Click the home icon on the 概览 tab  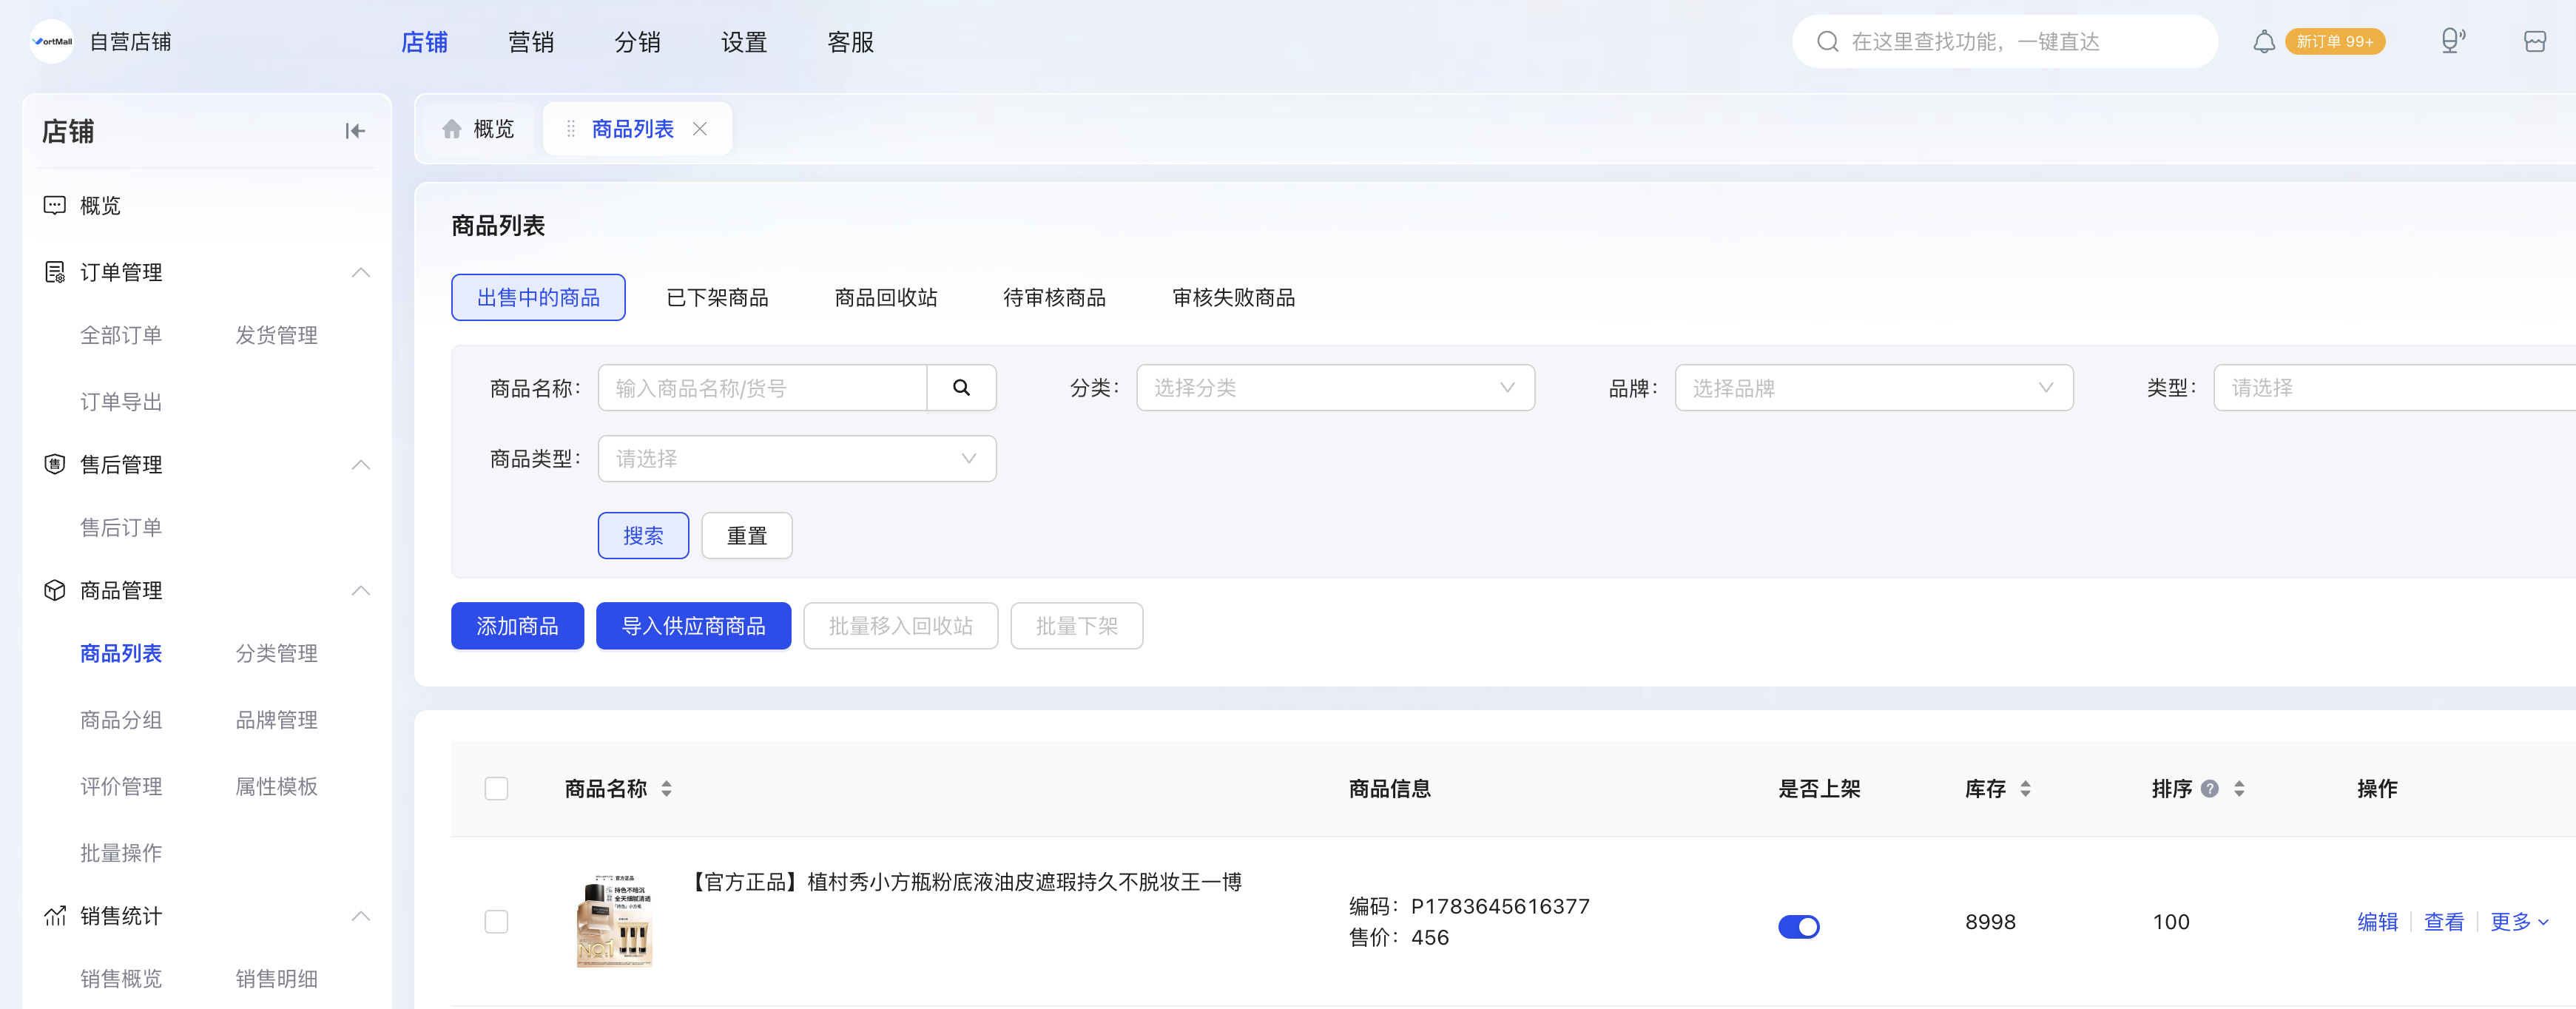452,129
